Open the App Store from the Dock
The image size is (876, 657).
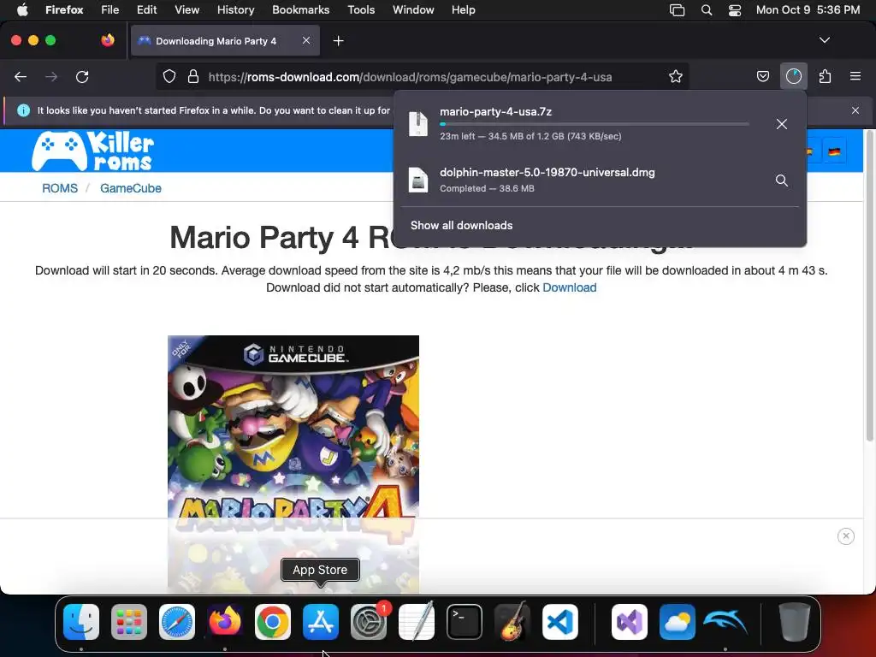point(321,622)
